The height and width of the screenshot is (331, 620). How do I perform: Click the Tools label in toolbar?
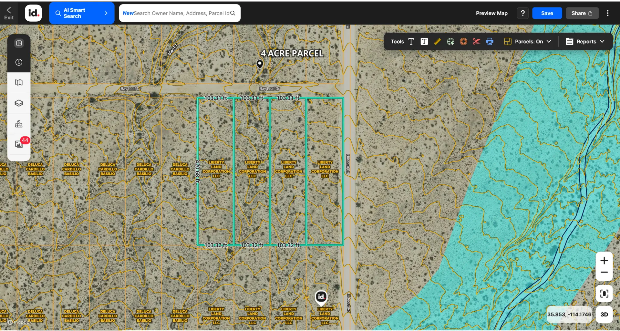pyautogui.click(x=397, y=42)
